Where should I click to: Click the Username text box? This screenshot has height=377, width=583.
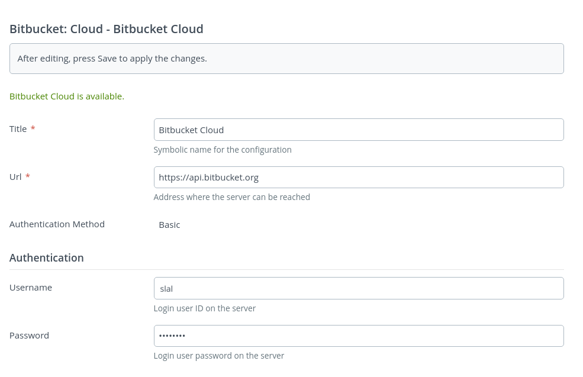tap(358, 288)
